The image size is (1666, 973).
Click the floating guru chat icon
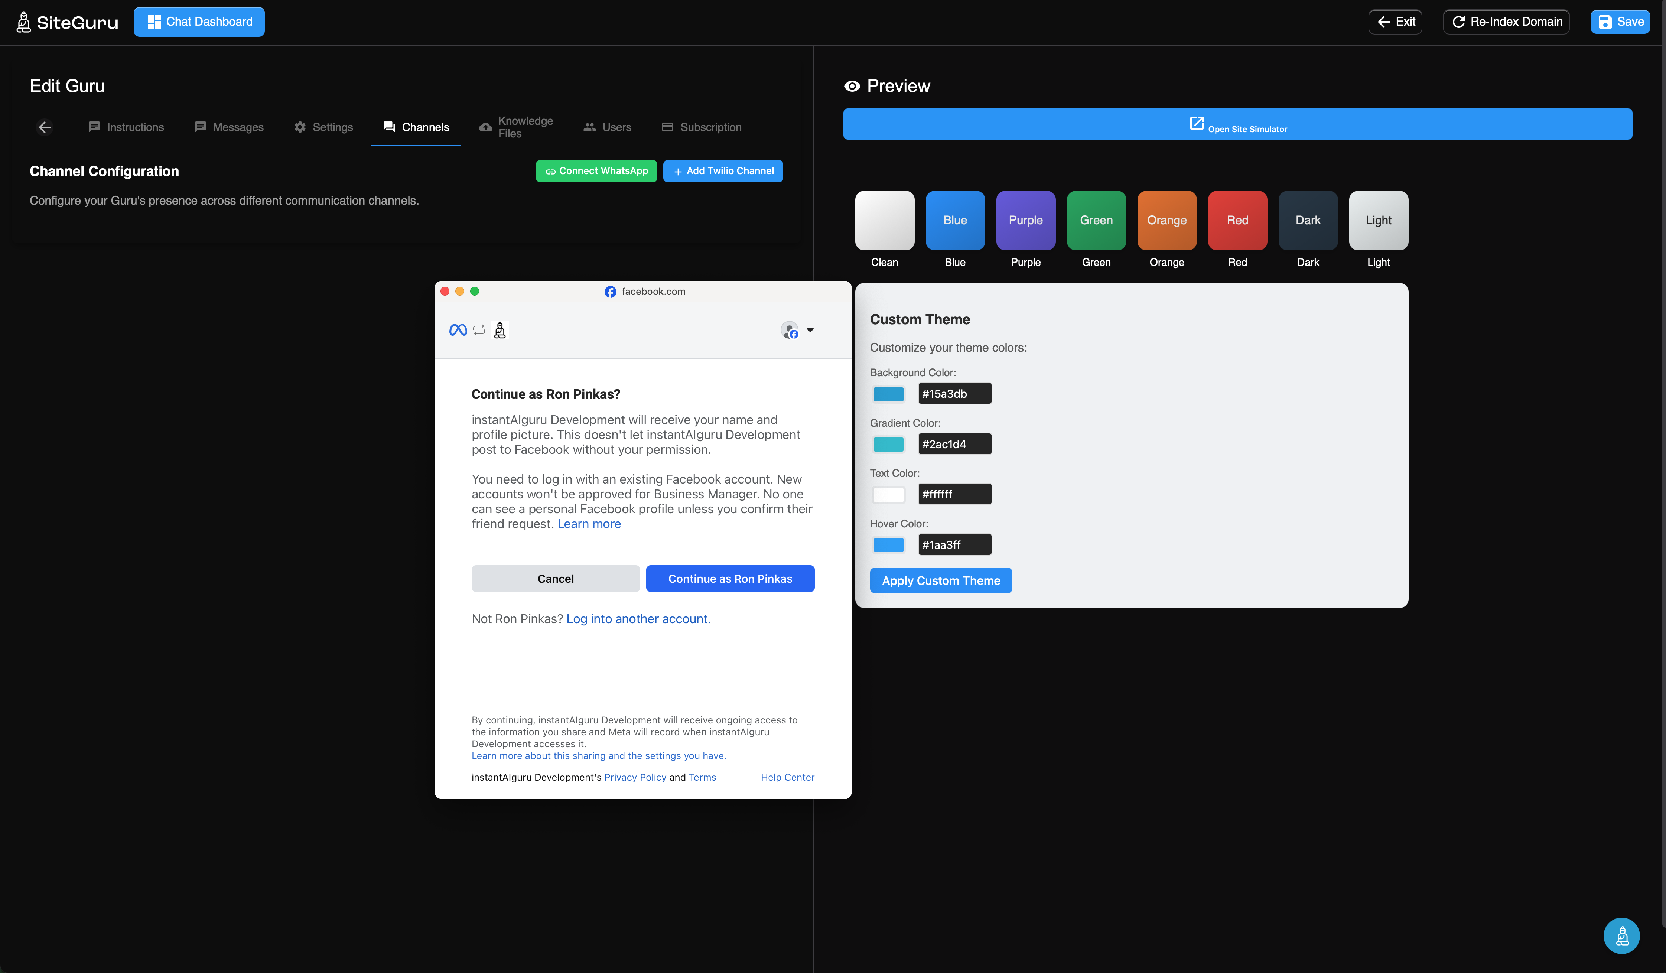(x=1621, y=935)
